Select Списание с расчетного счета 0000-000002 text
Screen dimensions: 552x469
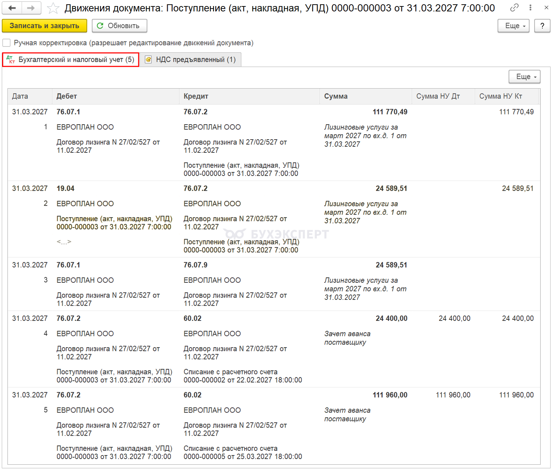pyautogui.click(x=243, y=376)
